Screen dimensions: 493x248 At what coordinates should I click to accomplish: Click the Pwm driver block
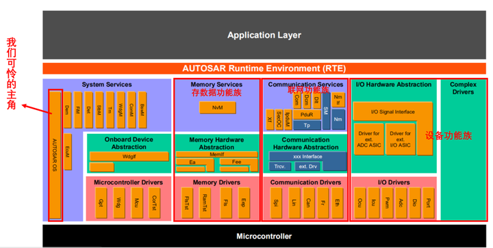pyautogui.click(x=387, y=202)
